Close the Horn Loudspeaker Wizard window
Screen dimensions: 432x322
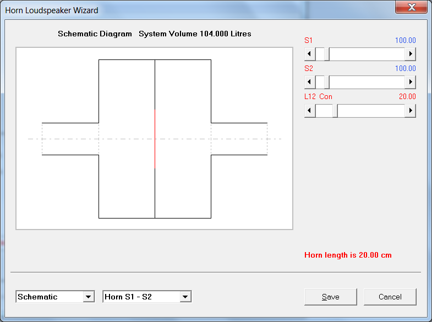coord(411,7)
